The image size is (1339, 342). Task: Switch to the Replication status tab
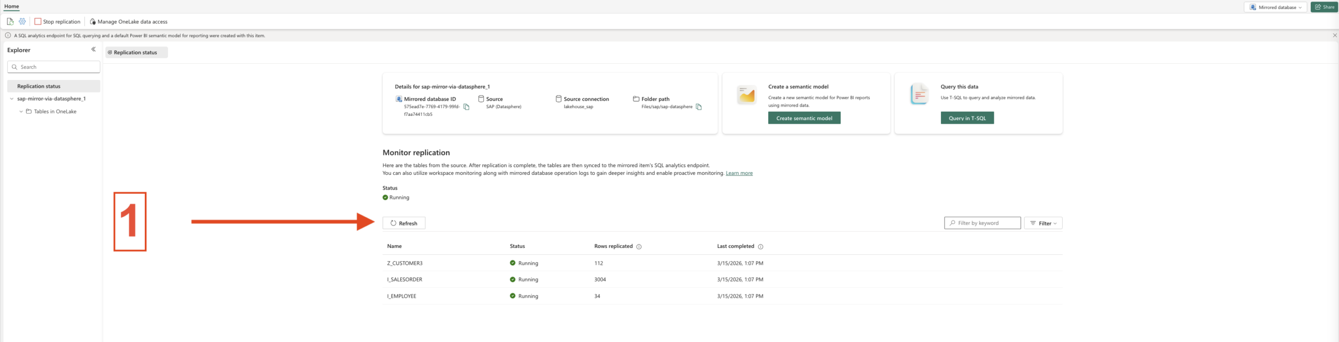136,52
